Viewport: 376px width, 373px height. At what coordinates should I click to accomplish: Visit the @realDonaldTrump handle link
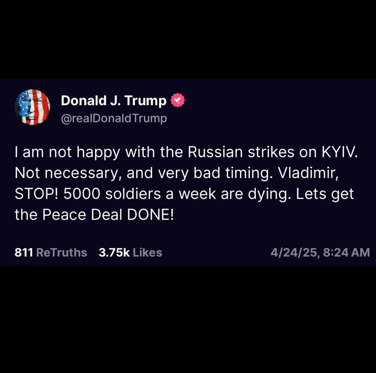pyautogui.click(x=114, y=118)
